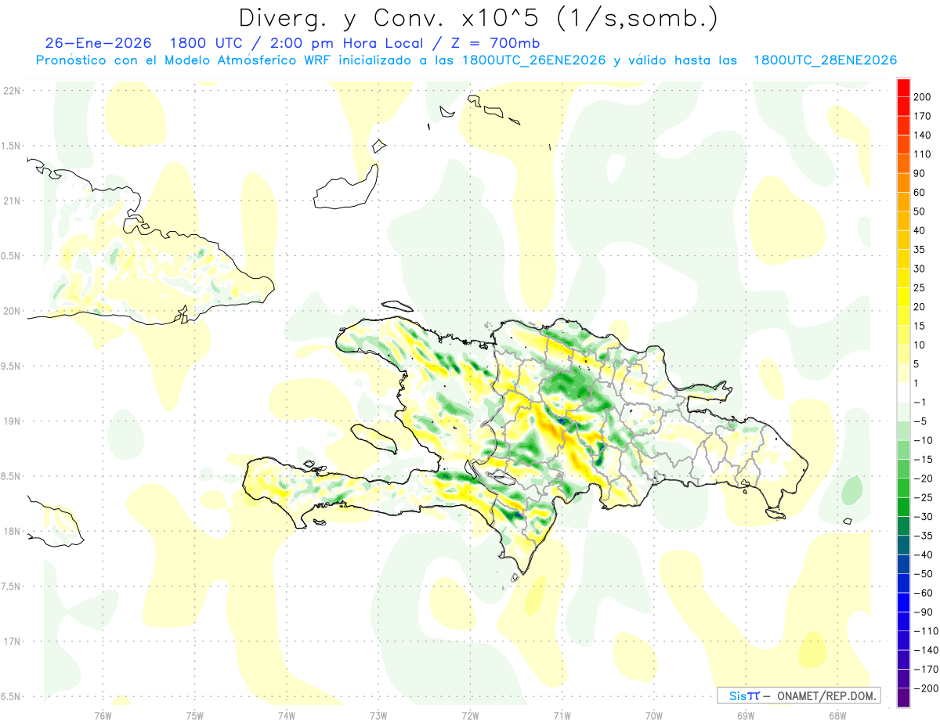Click the '6.5N' latitude tick label
This screenshot has height=726, width=940.
click(11, 697)
